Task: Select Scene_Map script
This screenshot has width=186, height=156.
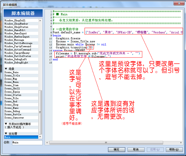Action: [21, 79]
